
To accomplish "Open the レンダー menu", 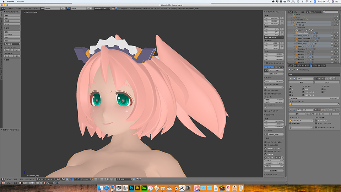I will click(18, 9).
